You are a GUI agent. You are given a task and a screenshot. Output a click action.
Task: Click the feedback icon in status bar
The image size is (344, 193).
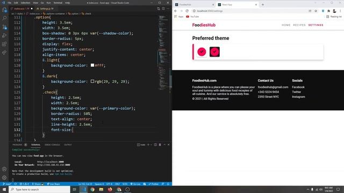(x=163, y=184)
